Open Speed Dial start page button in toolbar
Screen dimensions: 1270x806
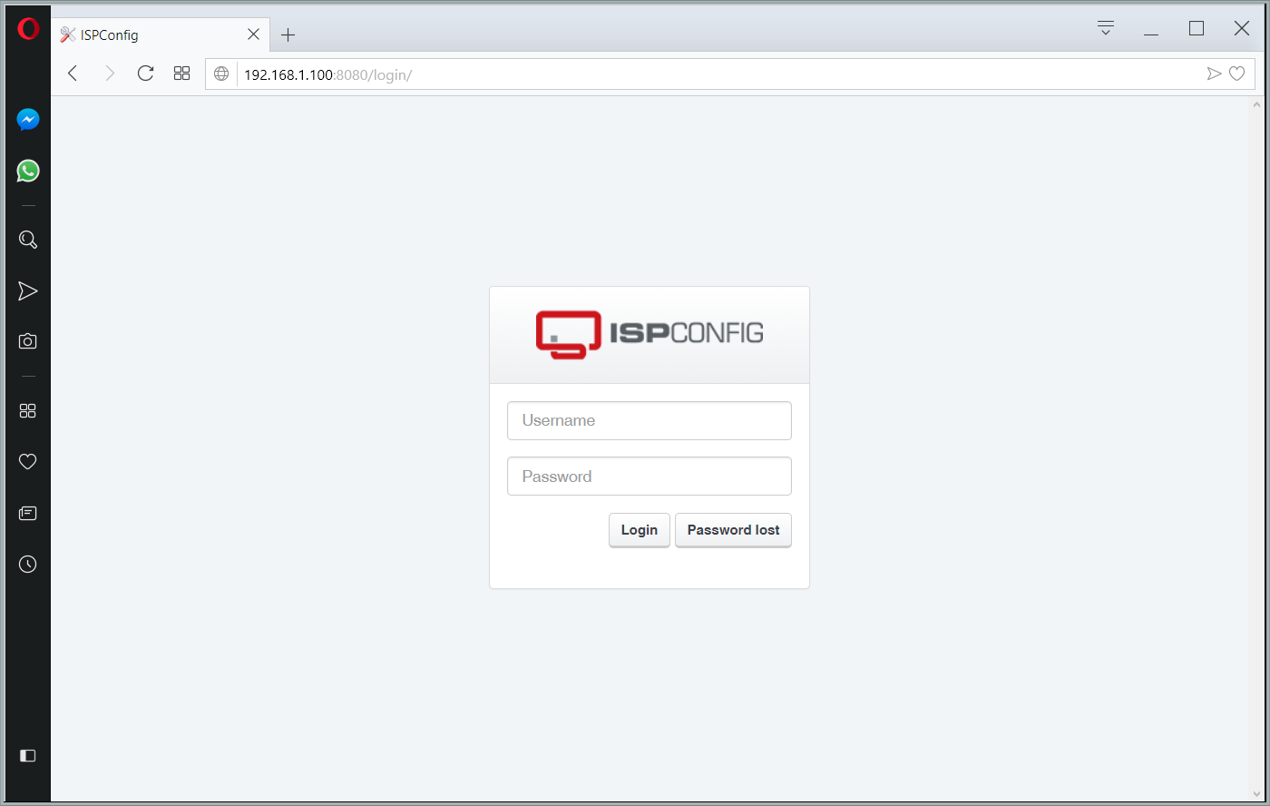[181, 74]
